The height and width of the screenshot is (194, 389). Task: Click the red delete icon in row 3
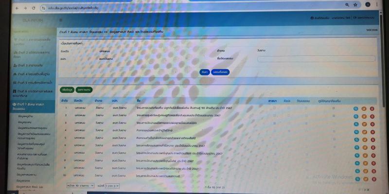coord(372,124)
